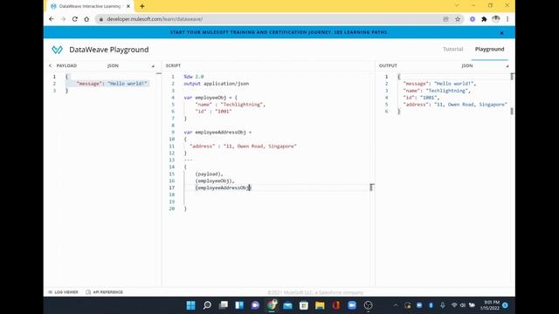
Task: Open Windows taskbar search
Action: (x=207, y=305)
